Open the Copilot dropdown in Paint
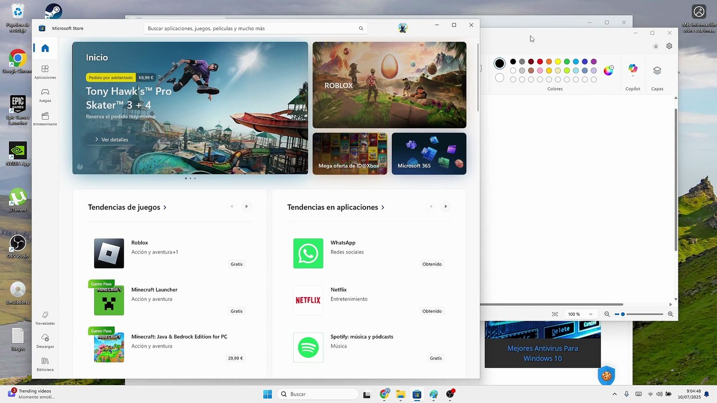The height and width of the screenshot is (403, 717). [632, 76]
